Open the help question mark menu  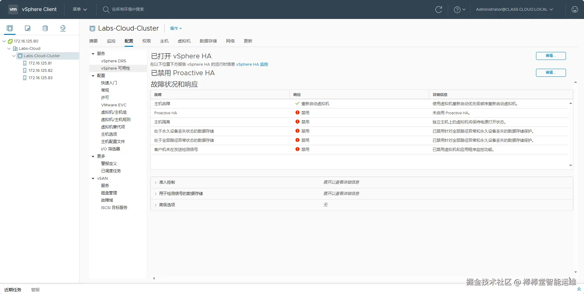click(459, 9)
